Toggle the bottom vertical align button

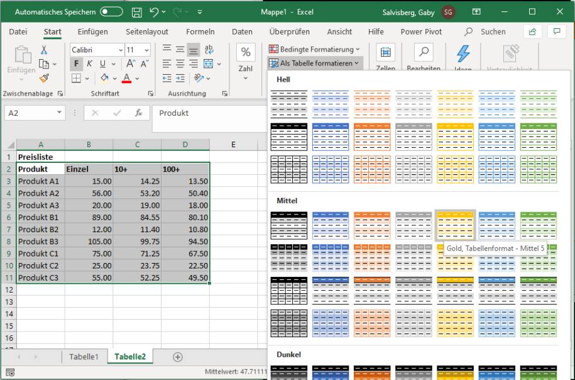pyautogui.click(x=195, y=50)
